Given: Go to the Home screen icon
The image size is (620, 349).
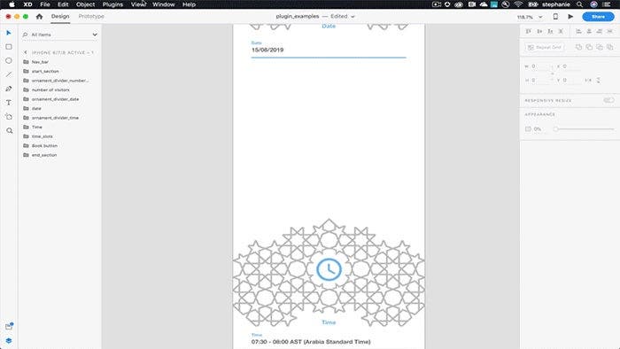Looking at the screenshot, I should [x=39, y=17].
